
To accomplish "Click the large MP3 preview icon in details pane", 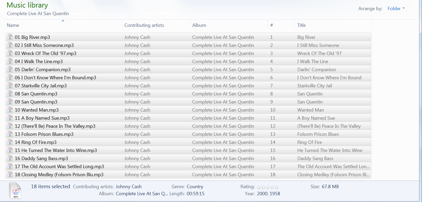I will [15, 191].
